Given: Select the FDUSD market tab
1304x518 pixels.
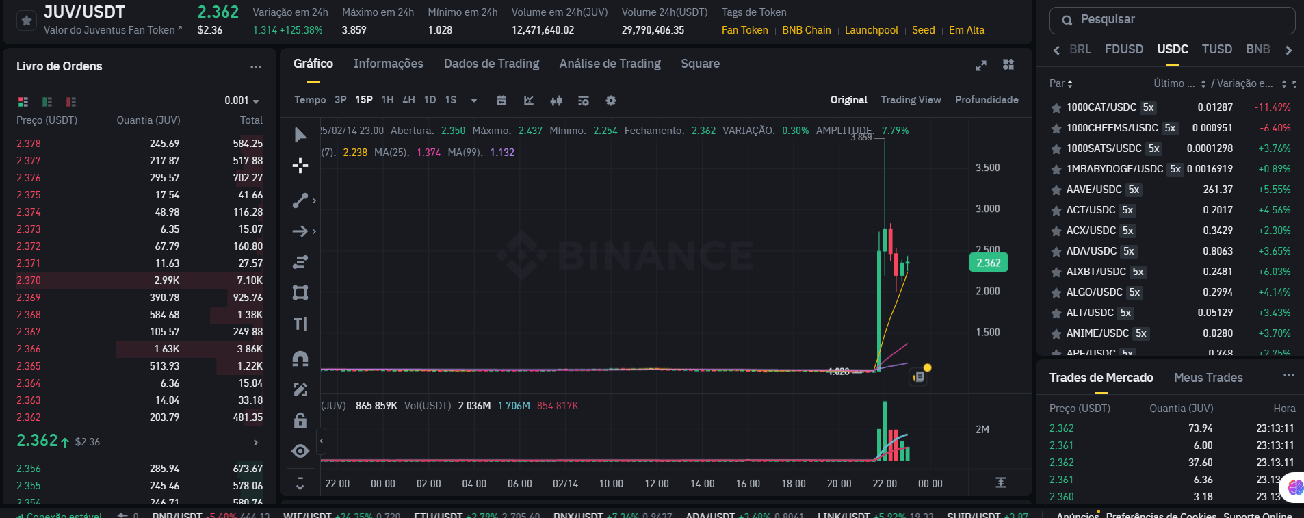Looking at the screenshot, I should [1124, 49].
